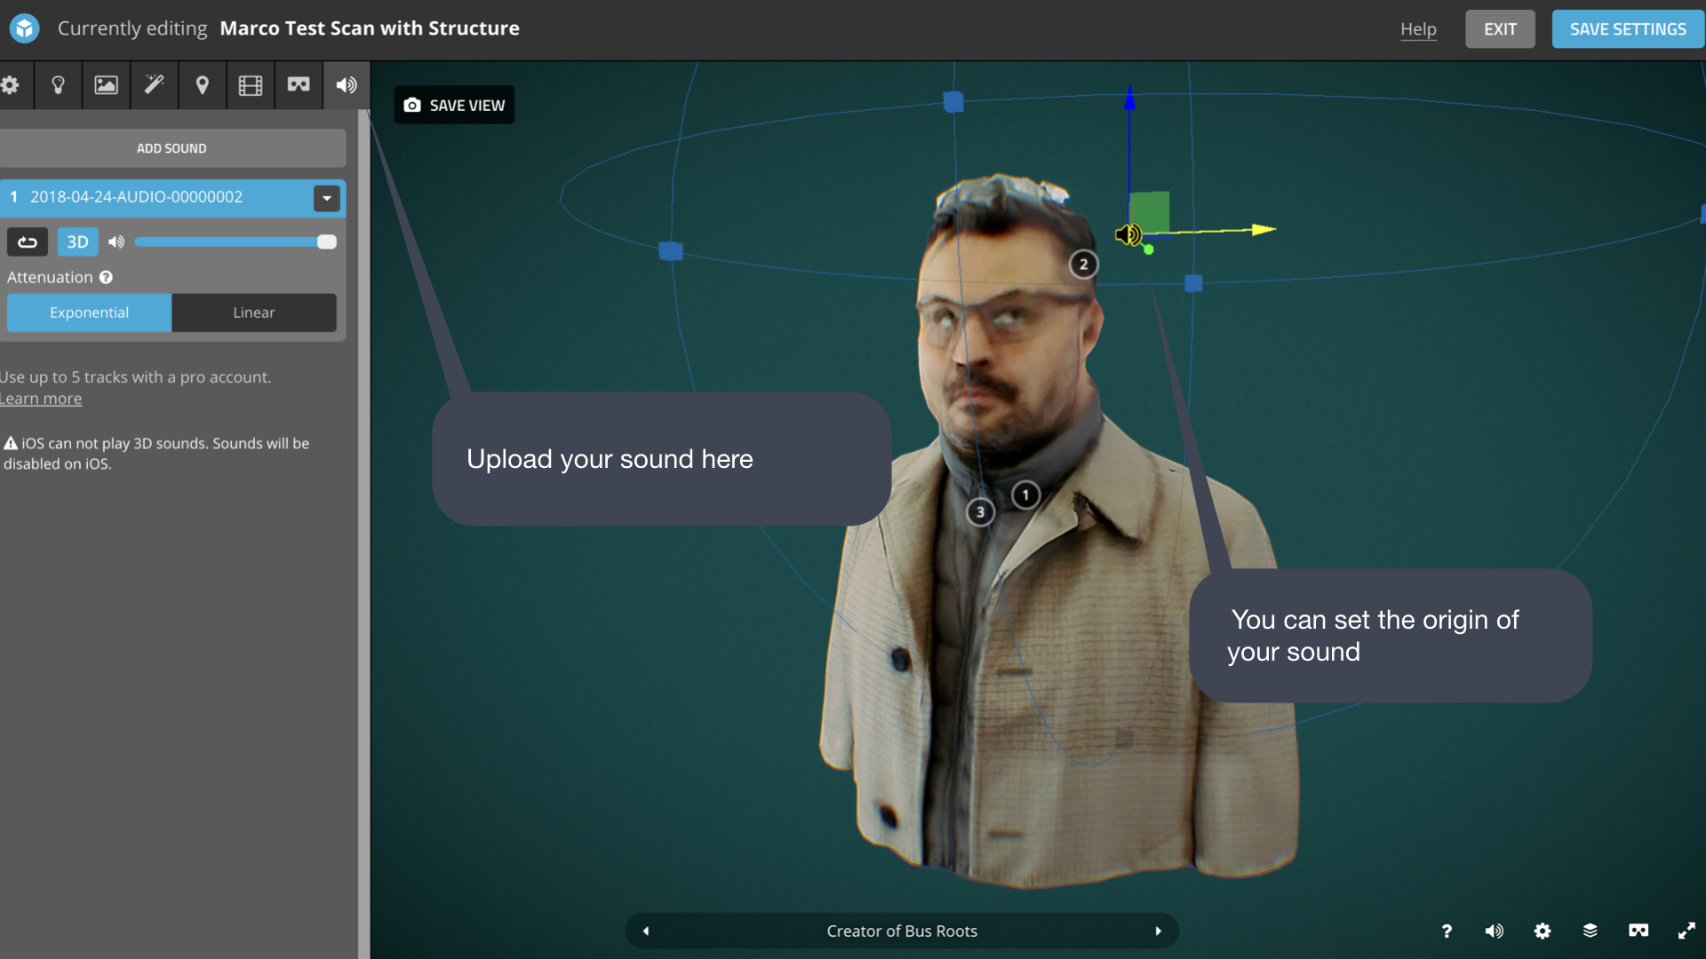Toggle viewer sound icon
Viewport: 1706px width, 959px height.
1495,931
